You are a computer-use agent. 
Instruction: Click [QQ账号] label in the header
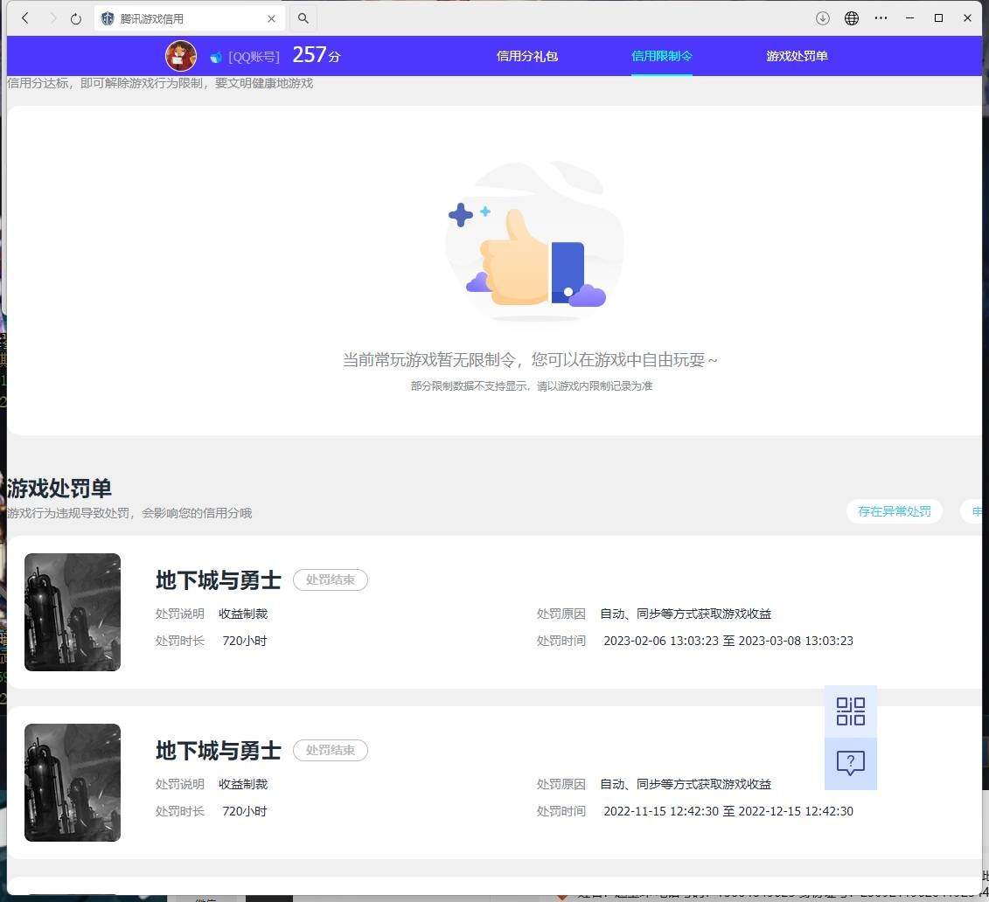coord(254,58)
